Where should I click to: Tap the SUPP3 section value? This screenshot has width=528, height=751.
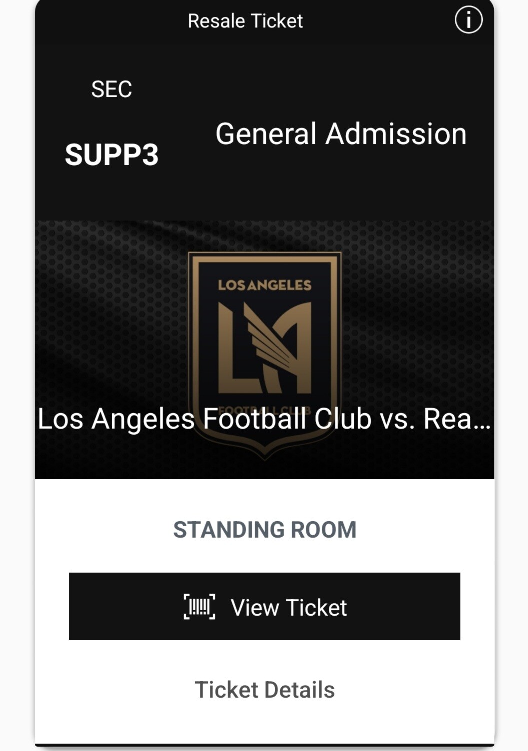112,154
